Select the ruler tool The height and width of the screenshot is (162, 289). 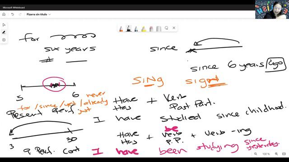[x=158, y=29]
